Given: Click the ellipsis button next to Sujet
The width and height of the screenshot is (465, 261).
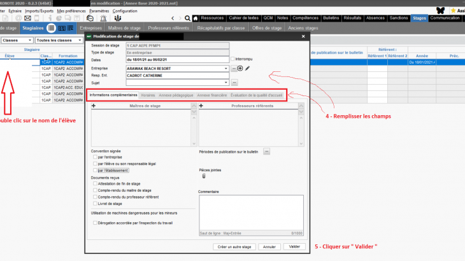Looking at the screenshot, I should tap(234, 82).
